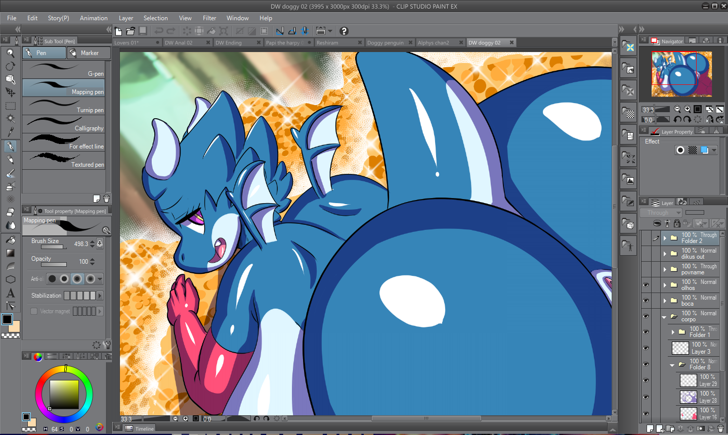
Task: Switch to the Marker tool group
Action: (89, 53)
